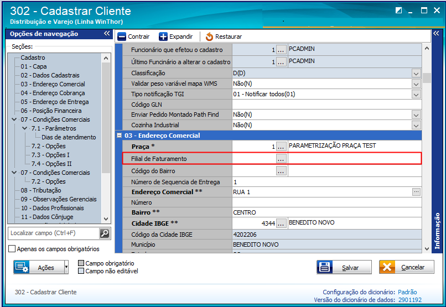The width and height of the screenshot is (446, 307).
Task: Click the Cancelar orange X icon
Action: point(387,267)
